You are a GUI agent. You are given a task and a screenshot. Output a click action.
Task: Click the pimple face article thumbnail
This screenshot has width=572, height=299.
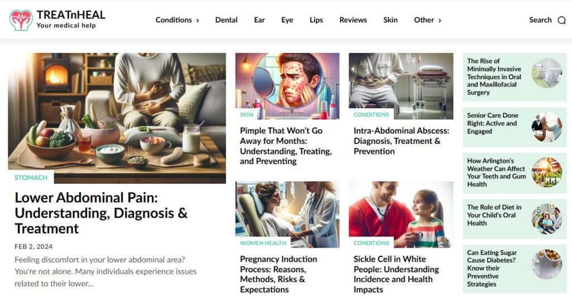[x=288, y=86]
